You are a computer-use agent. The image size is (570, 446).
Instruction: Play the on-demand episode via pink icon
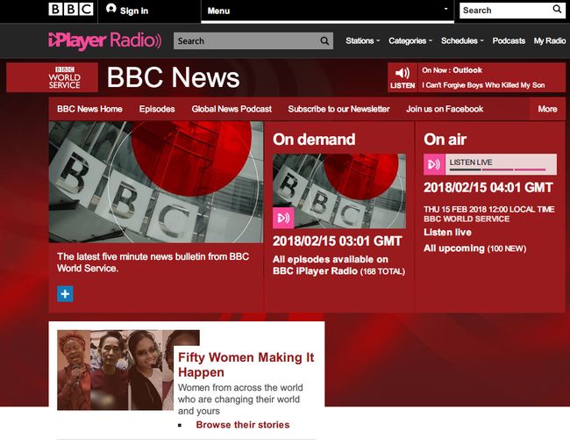283,218
